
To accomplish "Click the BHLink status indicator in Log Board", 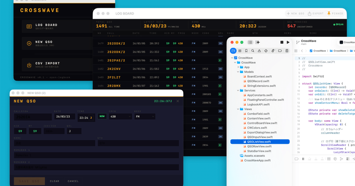I will coord(339,24).
